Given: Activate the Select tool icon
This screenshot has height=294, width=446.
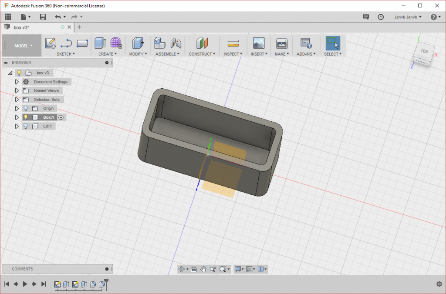Looking at the screenshot, I should tap(333, 43).
